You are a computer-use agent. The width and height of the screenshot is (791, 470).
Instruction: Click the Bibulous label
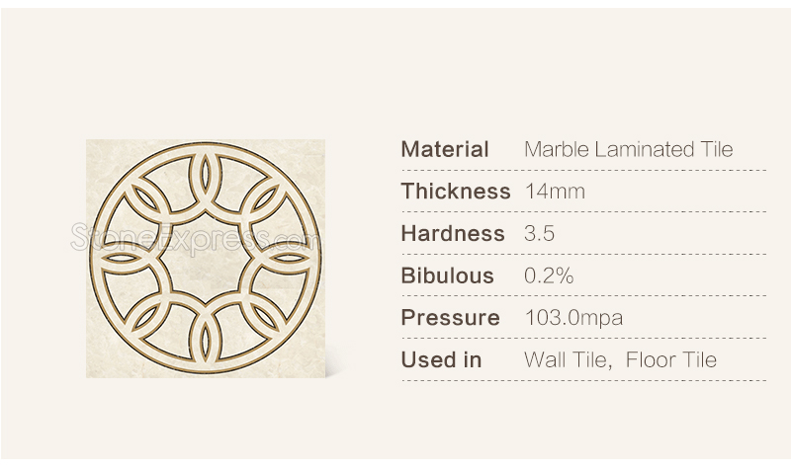coord(447,275)
